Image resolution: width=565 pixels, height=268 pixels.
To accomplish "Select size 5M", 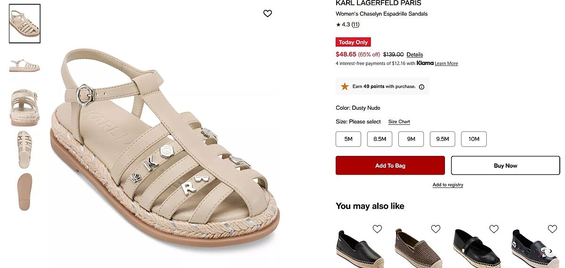I will pos(348,139).
